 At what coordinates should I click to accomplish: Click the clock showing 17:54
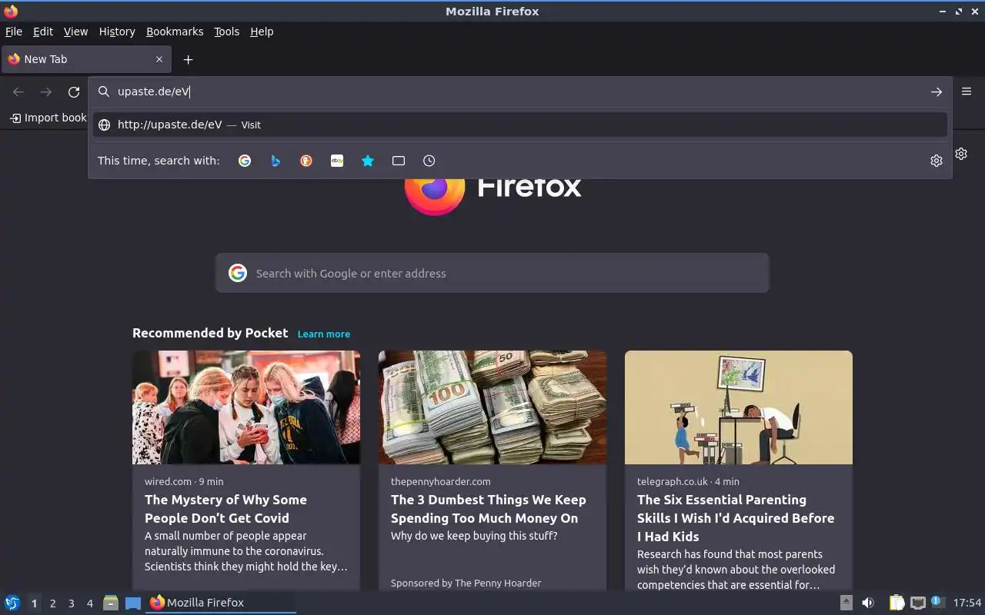[967, 603]
